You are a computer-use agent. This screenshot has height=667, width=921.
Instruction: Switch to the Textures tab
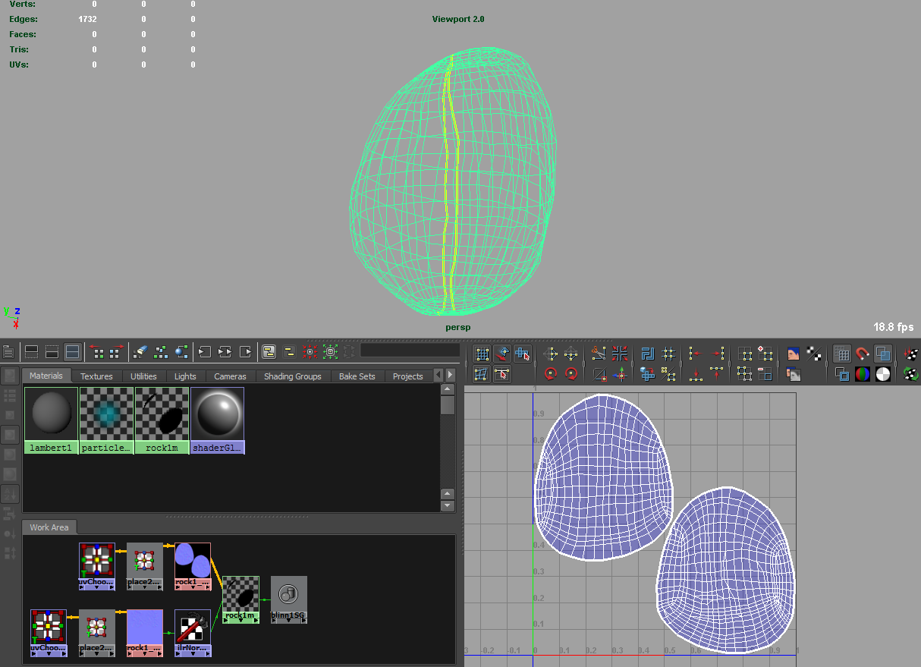click(96, 376)
